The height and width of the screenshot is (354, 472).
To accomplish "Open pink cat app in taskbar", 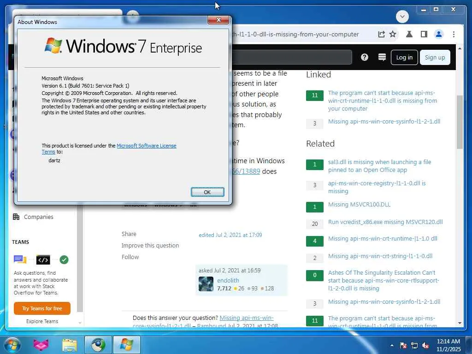I will click(x=41, y=345).
